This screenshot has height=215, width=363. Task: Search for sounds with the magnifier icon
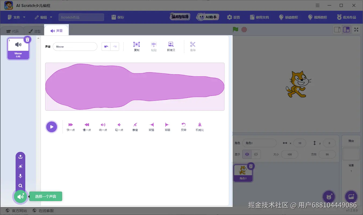pos(20,186)
